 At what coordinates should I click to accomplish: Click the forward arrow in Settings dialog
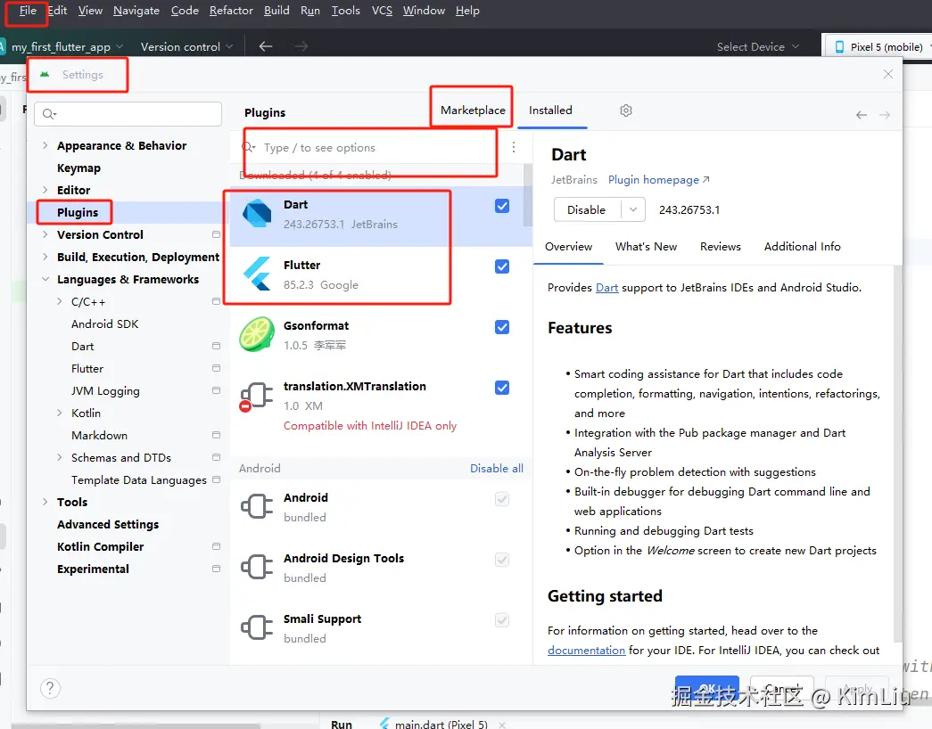point(885,115)
